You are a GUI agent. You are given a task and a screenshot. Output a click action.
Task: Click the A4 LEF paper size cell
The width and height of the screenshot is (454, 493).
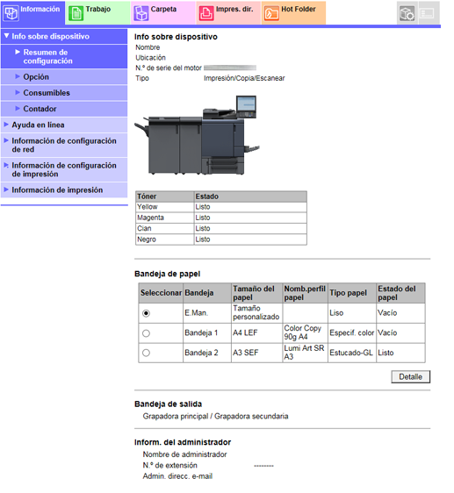coord(256,332)
